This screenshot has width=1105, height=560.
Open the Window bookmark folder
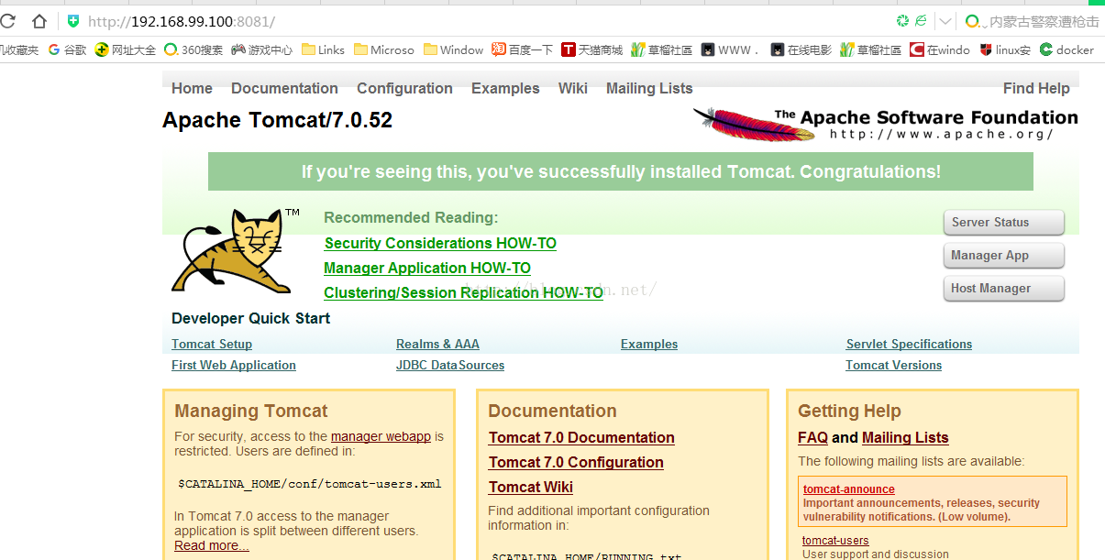[453, 49]
